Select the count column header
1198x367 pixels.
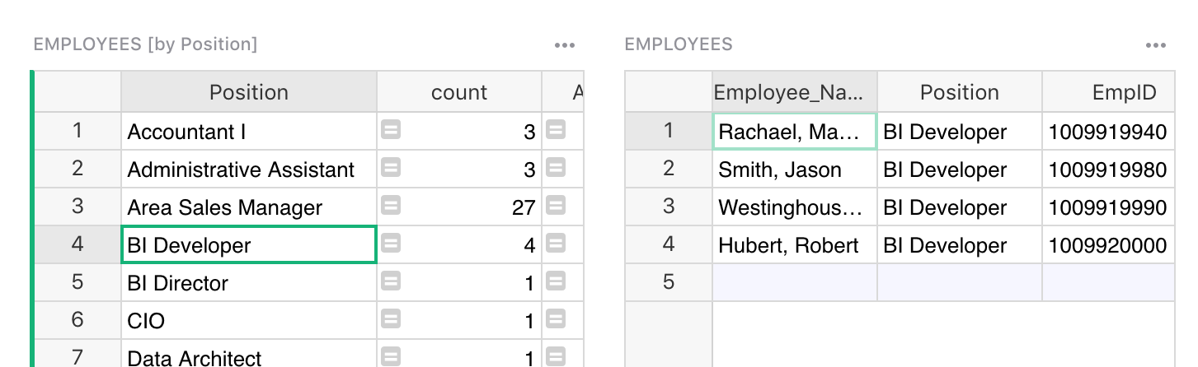[x=458, y=92]
